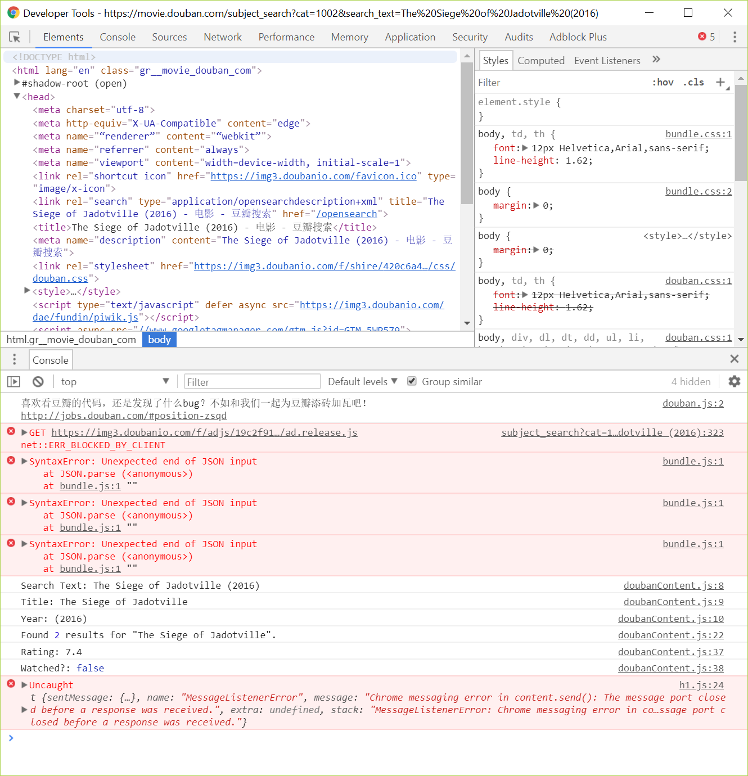Open the Default levels dropdown

(363, 382)
